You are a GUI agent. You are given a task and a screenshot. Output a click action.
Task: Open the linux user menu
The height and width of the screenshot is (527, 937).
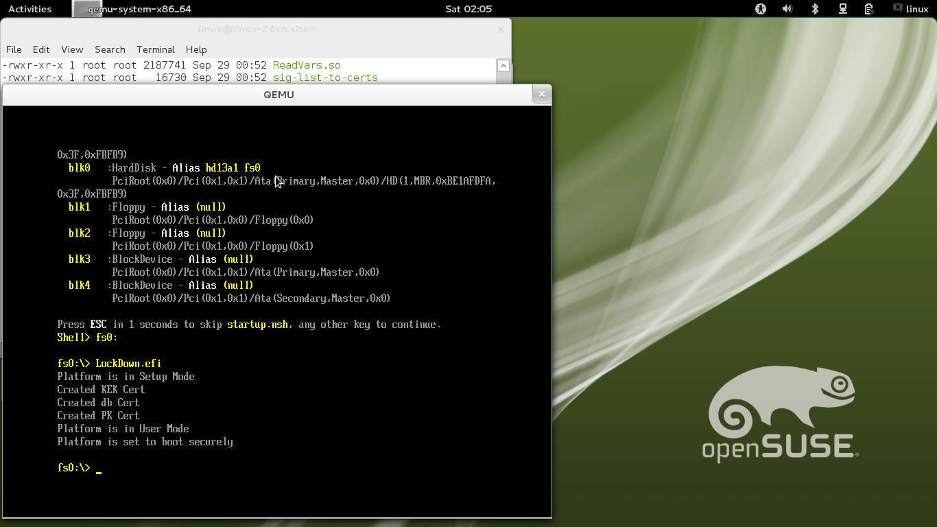click(910, 9)
